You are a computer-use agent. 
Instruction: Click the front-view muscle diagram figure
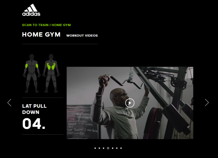[x=32, y=74]
